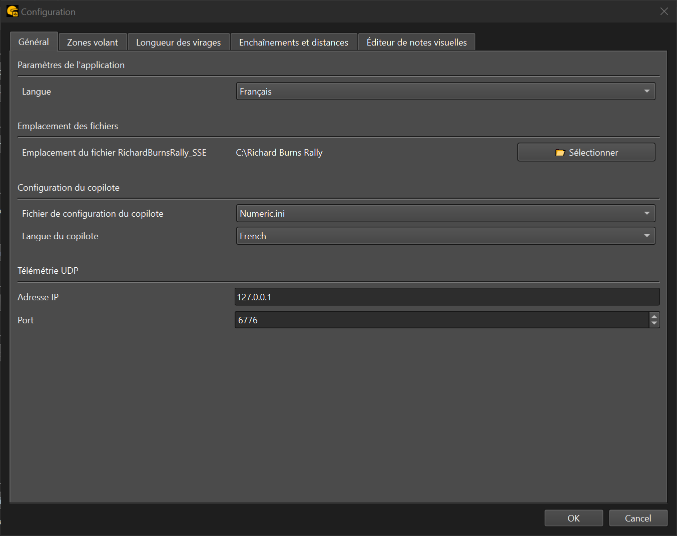The height and width of the screenshot is (536, 677).
Task: Close the Configuration window
Action: [x=664, y=12]
